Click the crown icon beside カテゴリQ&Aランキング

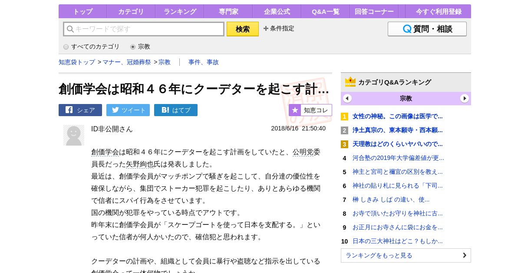(x=350, y=82)
